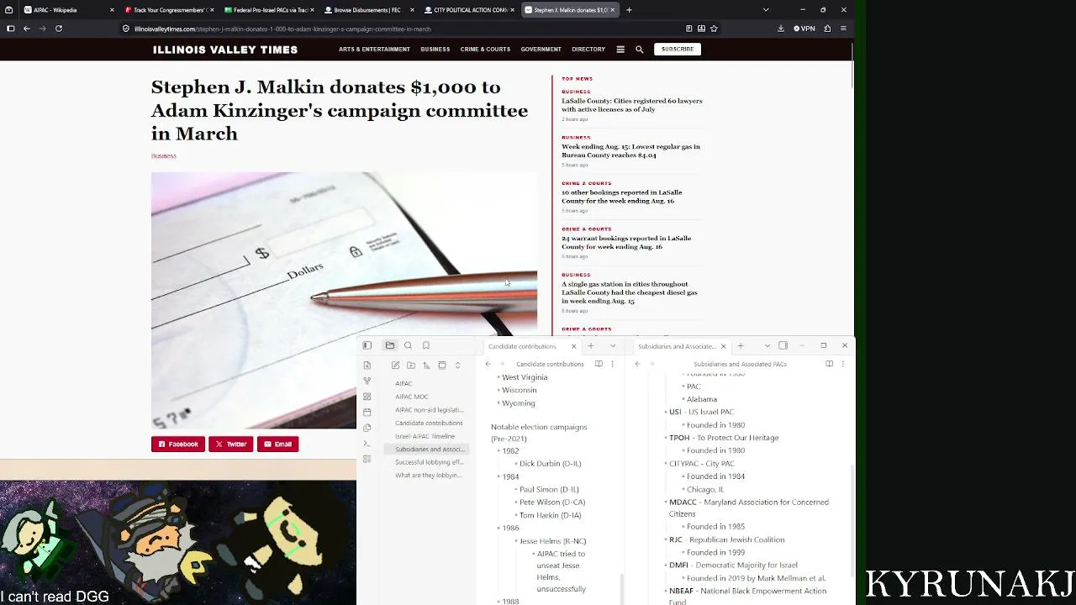The width and height of the screenshot is (1076, 605).
Task: Collapse the TPOH list item
Action: click(x=666, y=438)
